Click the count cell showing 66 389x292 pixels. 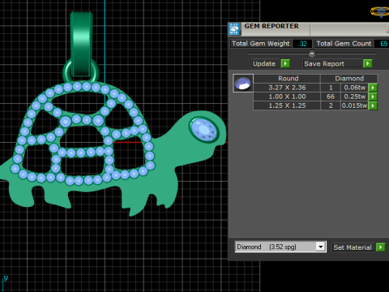click(331, 97)
